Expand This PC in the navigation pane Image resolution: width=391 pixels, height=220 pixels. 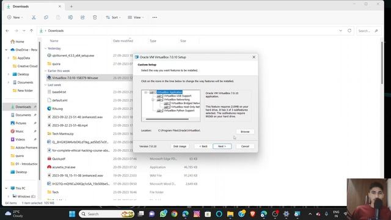pyautogui.click(x=6, y=188)
